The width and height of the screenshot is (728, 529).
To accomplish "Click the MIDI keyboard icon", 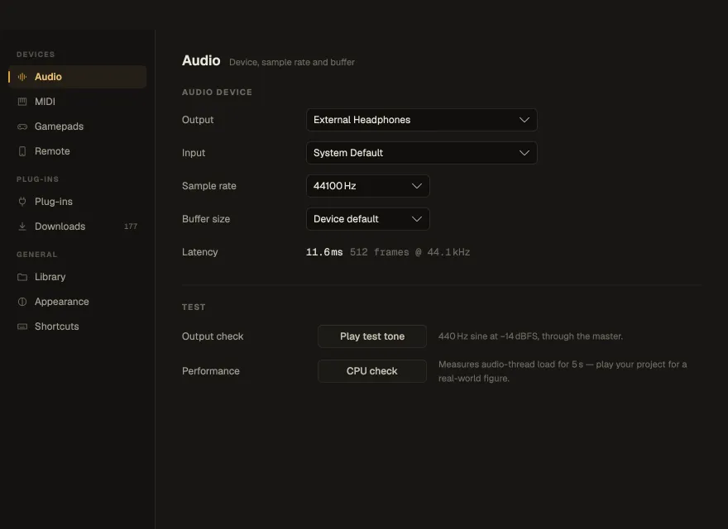I will click(22, 102).
